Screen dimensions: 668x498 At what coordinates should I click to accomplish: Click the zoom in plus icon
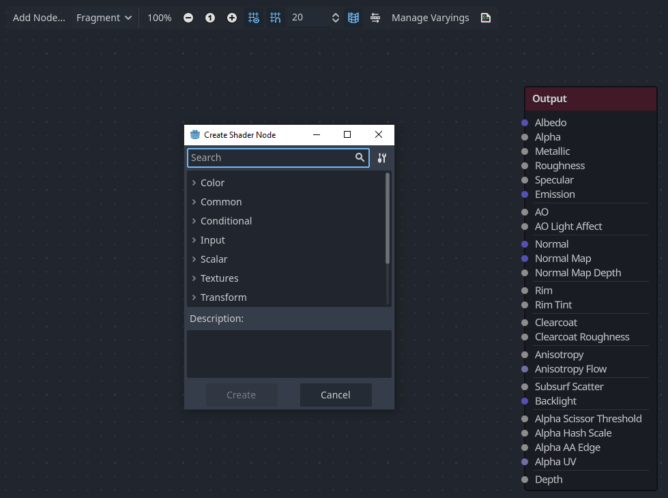232,18
